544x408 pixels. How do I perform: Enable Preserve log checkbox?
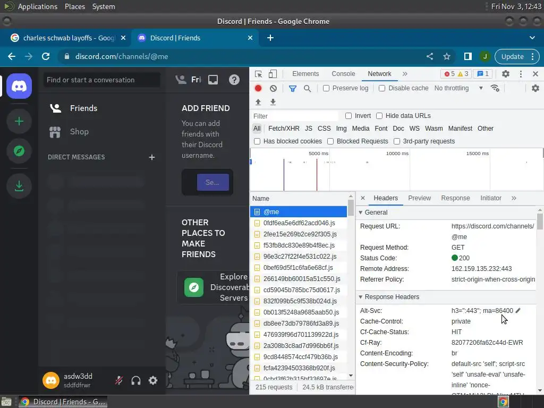326,89
